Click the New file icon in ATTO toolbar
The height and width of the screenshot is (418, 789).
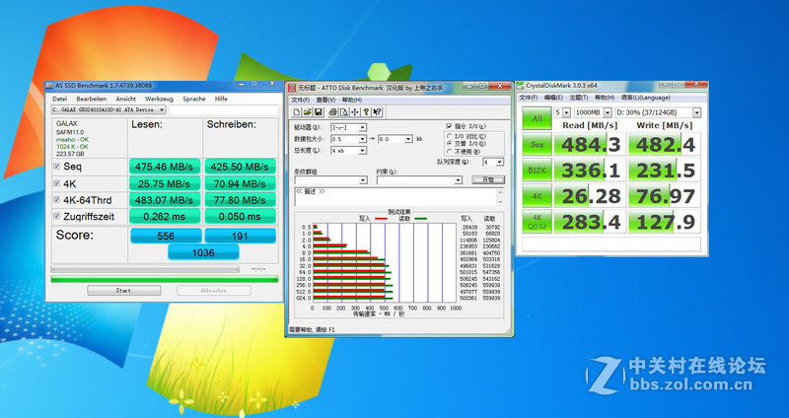[x=297, y=111]
